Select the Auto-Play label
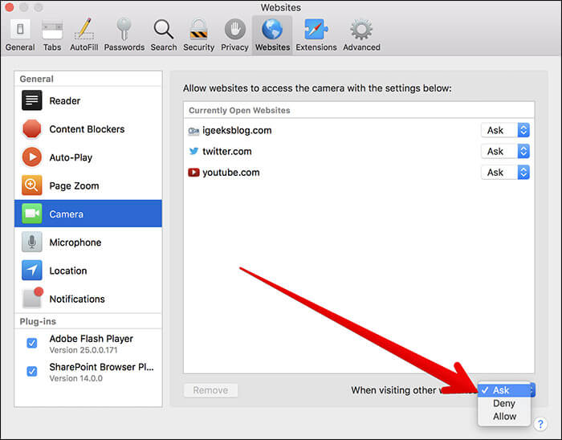562x440 pixels. pos(71,157)
